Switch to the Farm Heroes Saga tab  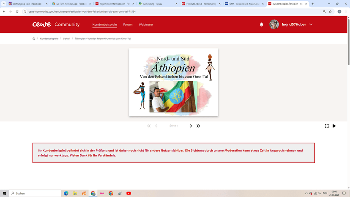coord(71,4)
